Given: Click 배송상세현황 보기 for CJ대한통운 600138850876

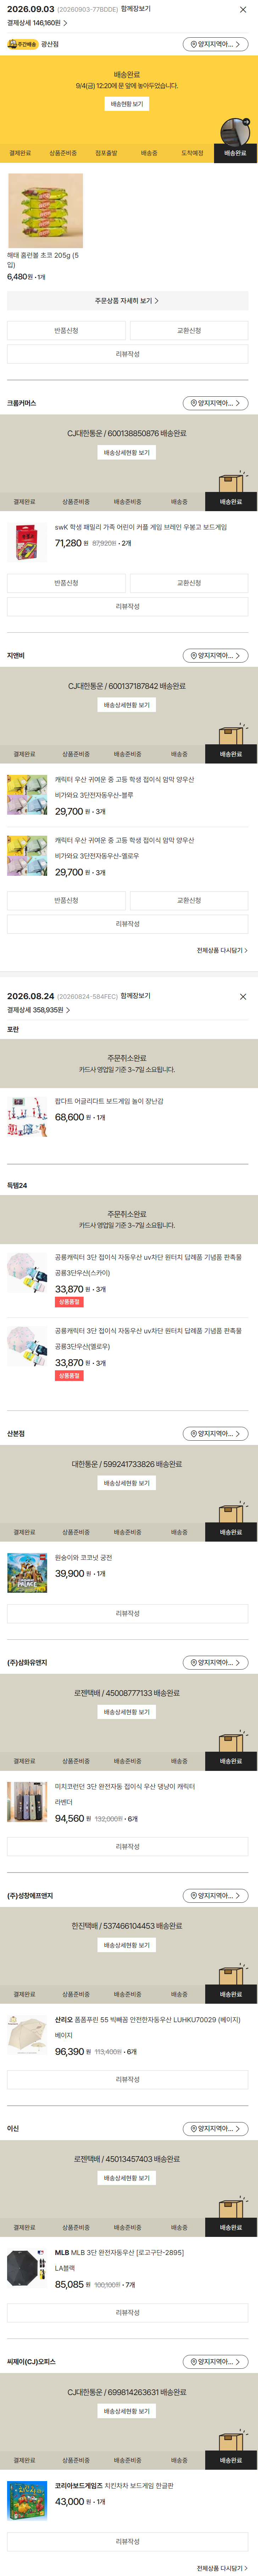Looking at the screenshot, I should pyautogui.click(x=128, y=453).
